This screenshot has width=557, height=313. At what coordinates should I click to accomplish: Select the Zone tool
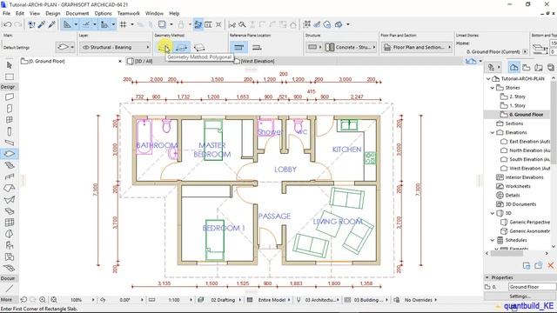pyautogui.click(x=10, y=256)
